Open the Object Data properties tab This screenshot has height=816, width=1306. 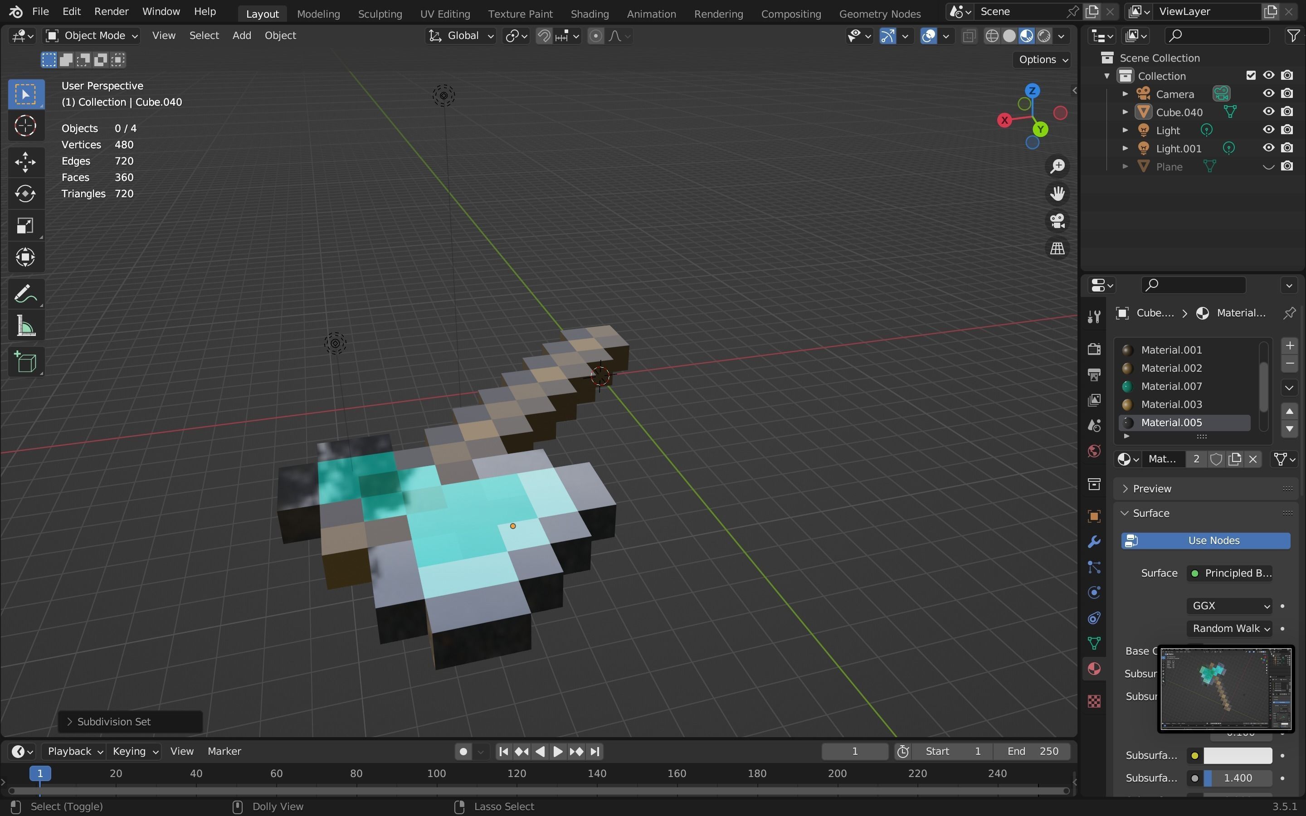(1094, 643)
